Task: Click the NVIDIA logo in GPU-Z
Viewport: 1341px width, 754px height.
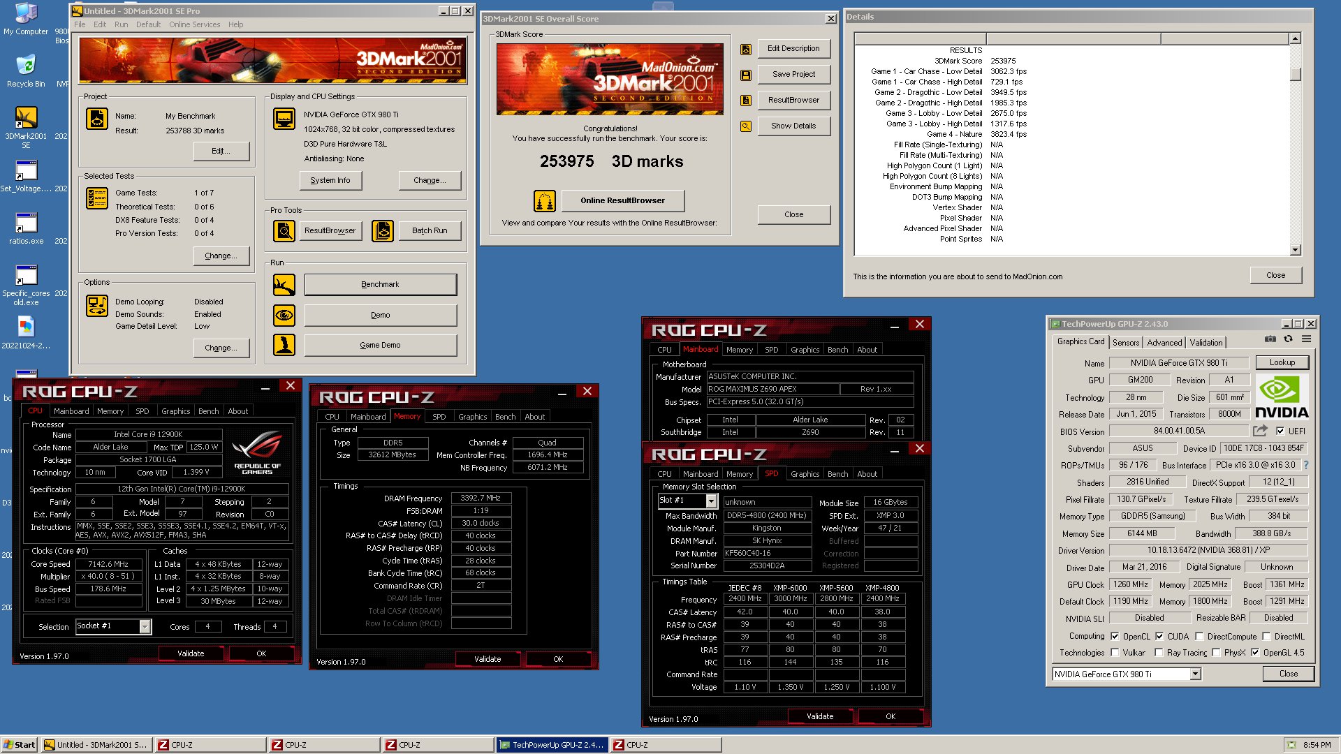Action: (x=1282, y=397)
